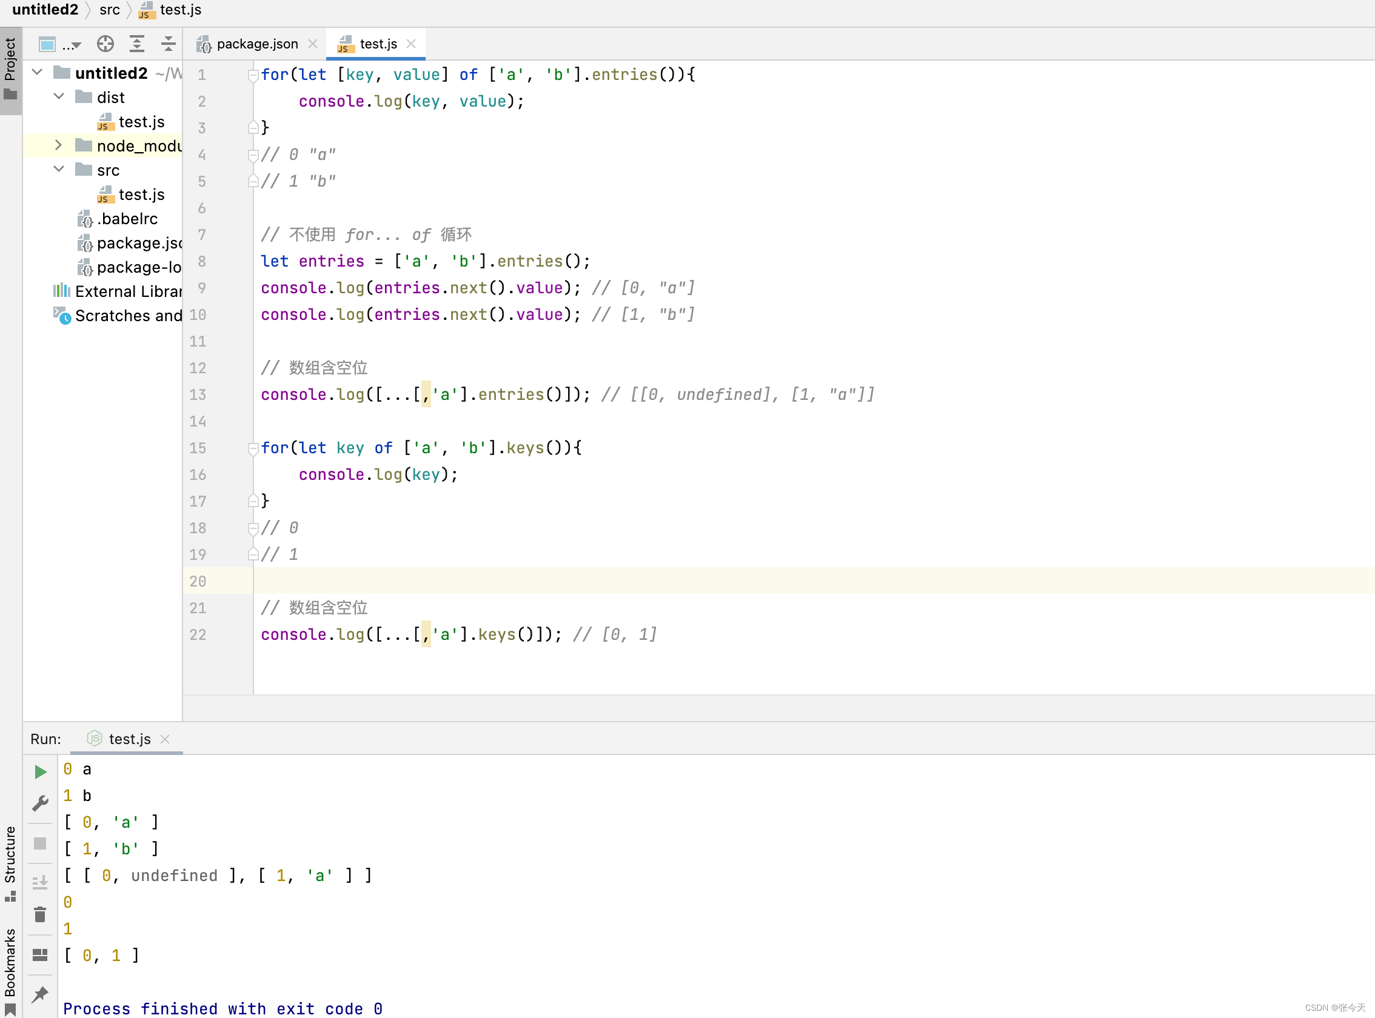The width and height of the screenshot is (1375, 1018).
Task: Click the 'entries' variable on line 8
Action: click(332, 261)
